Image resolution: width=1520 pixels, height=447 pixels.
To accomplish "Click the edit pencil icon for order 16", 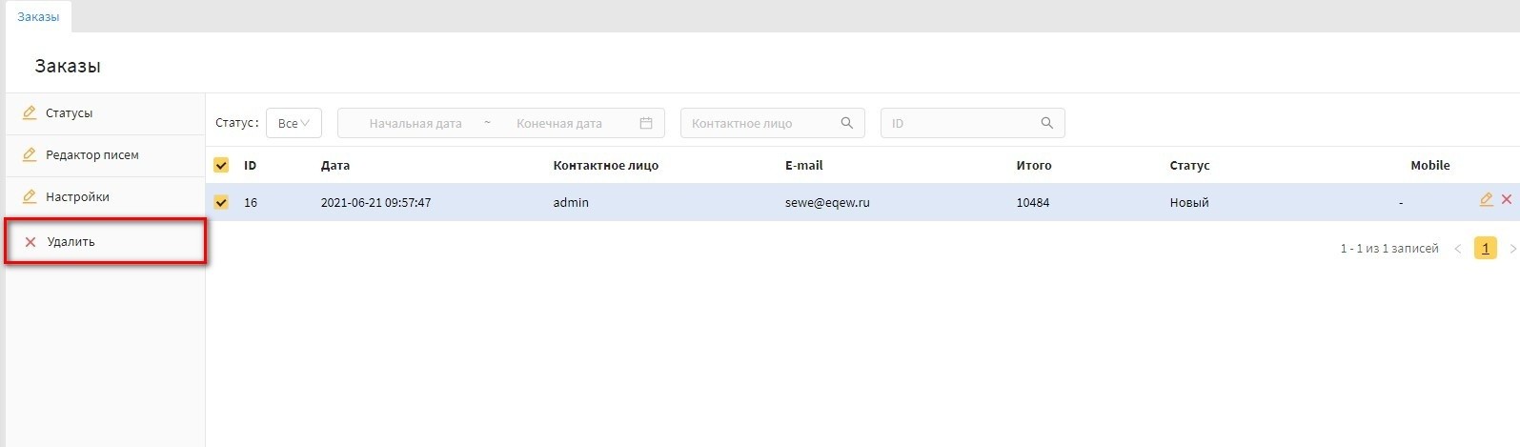I will [1486, 200].
